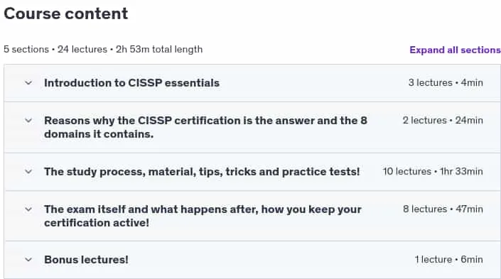Expand the Bonus lectures chevron arrow
The image size is (501, 279).
[x=28, y=260]
